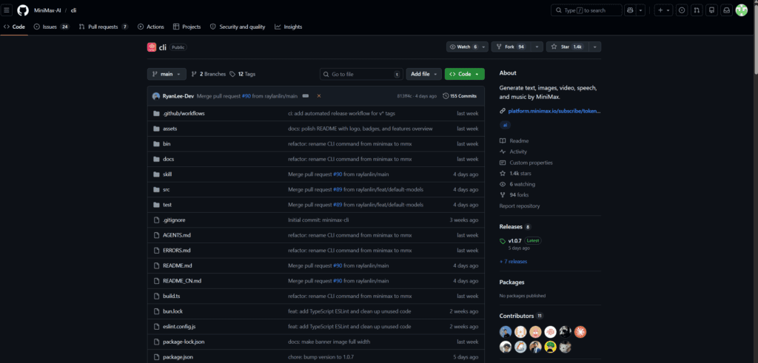This screenshot has width=758, height=363.
Task: Open Copilot chat icon in header
Action: (629, 10)
